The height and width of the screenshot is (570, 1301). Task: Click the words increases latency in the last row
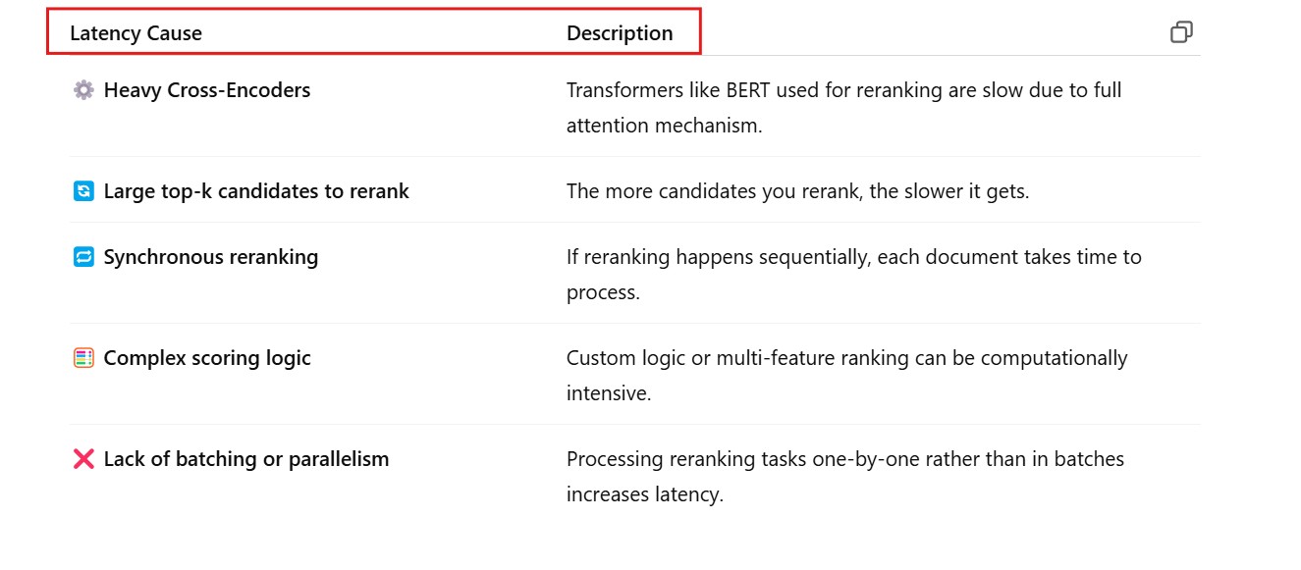pos(644,494)
